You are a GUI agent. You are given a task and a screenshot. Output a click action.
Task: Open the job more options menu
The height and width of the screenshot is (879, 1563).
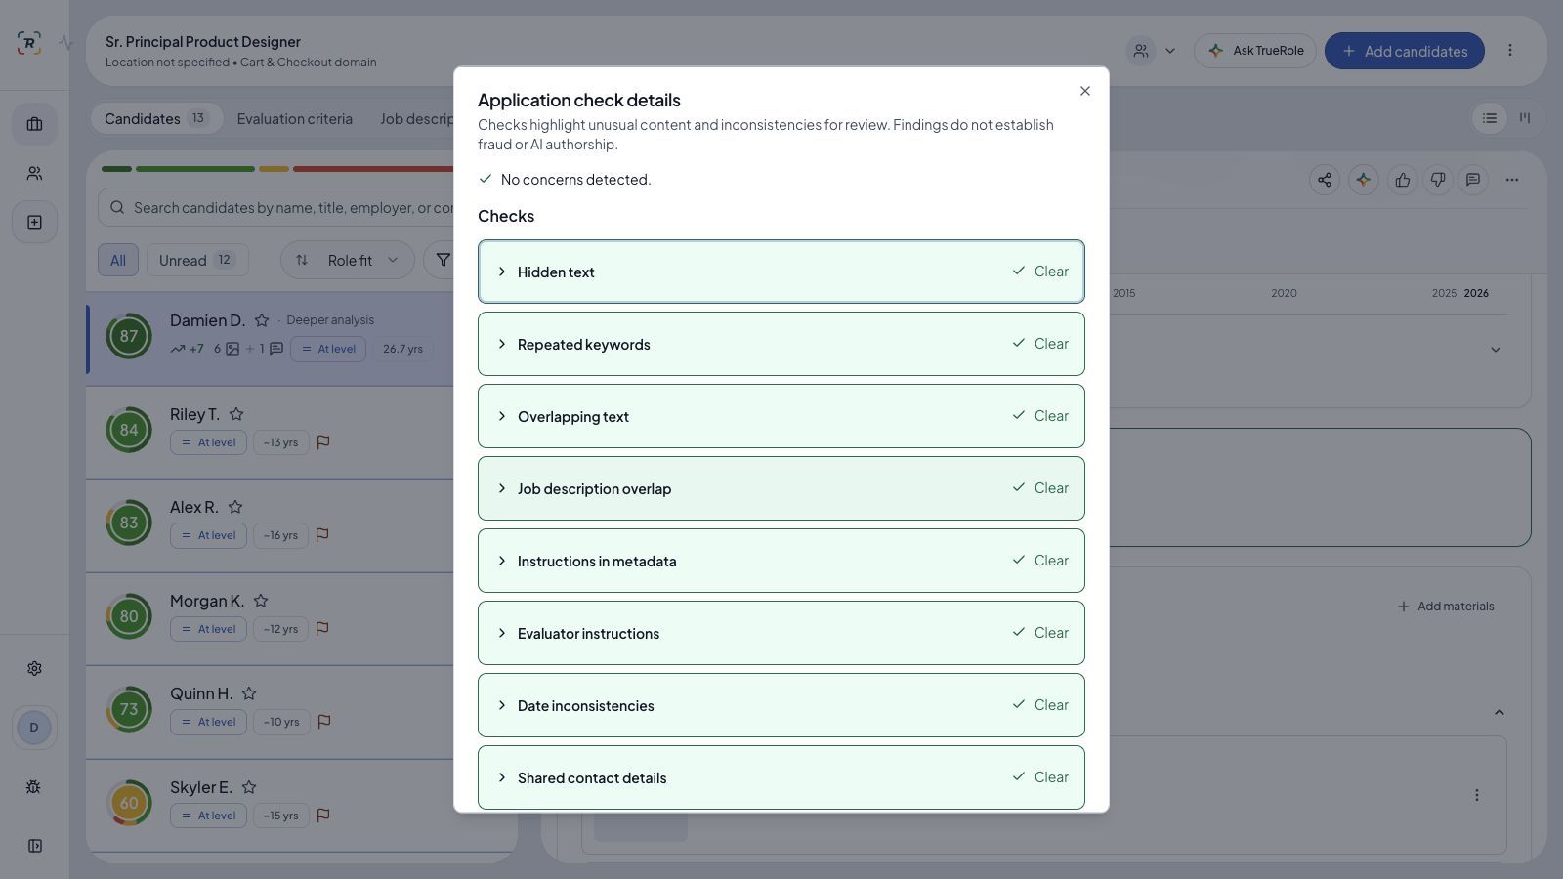pos(1509,51)
